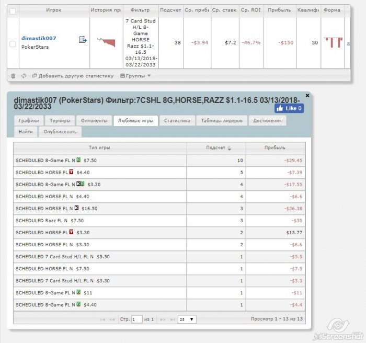Toggle the select-all checkbox in table header

tap(13, 11)
